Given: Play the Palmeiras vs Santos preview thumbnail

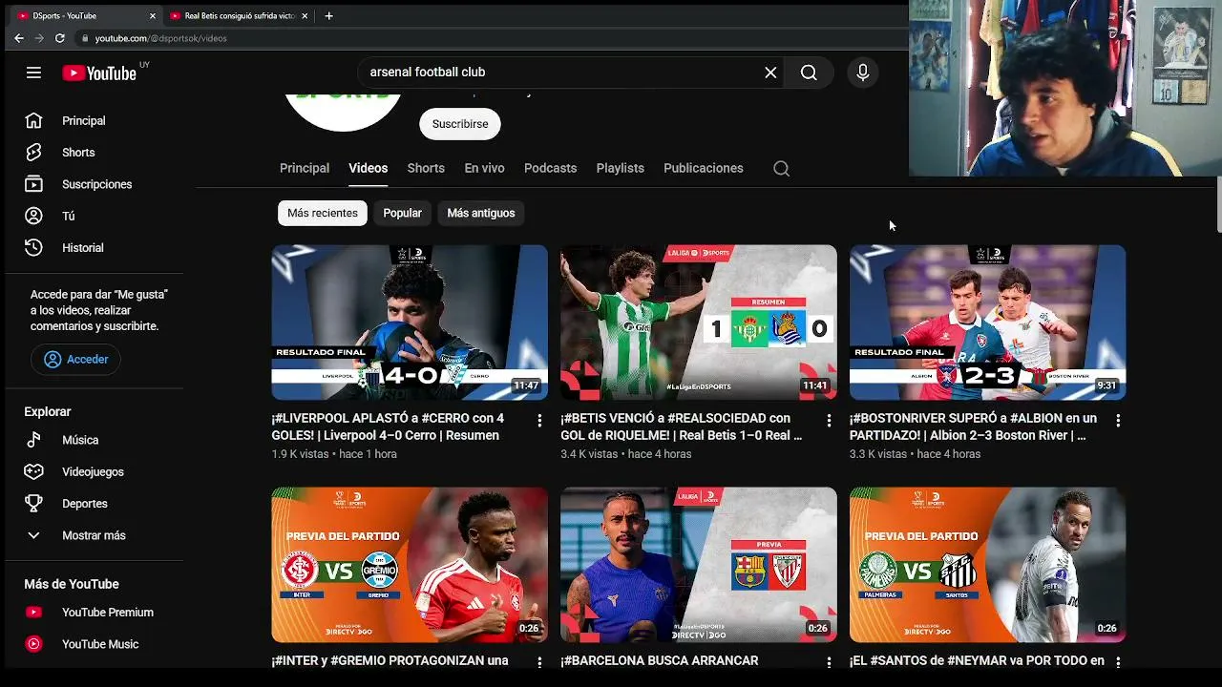Looking at the screenshot, I should pos(988,565).
